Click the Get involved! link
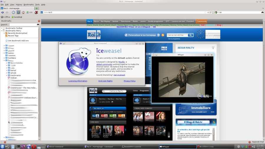 coord(119,75)
